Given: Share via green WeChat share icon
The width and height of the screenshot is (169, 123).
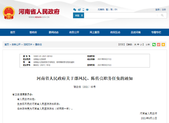Looking at the screenshot, I should click(x=154, y=44).
